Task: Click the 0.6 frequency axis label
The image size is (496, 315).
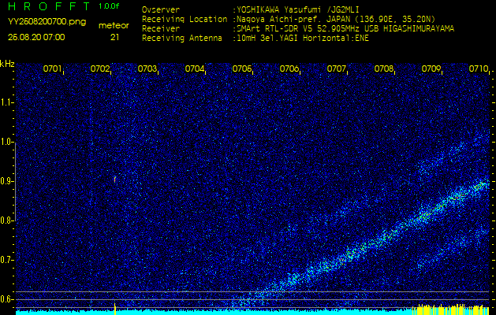Action: coord(6,299)
